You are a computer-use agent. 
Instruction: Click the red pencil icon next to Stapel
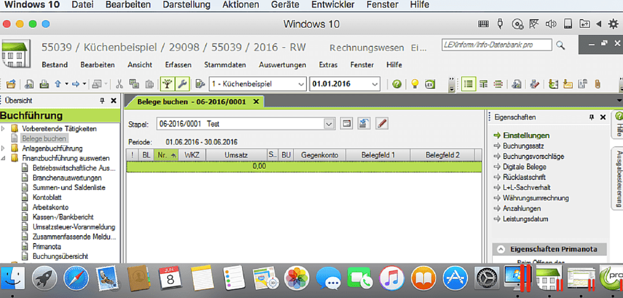(x=381, y=124)
